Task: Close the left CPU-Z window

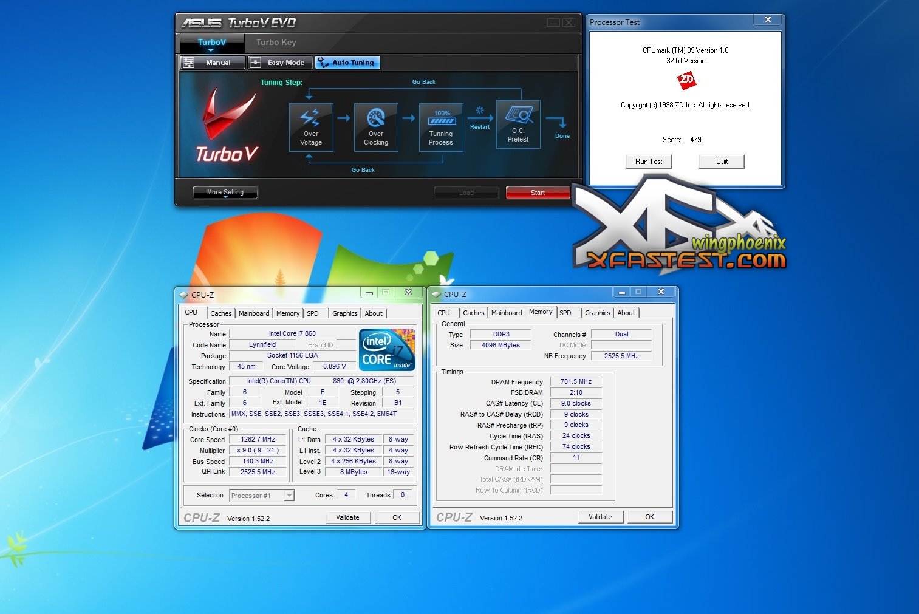Action: point(409,293)
